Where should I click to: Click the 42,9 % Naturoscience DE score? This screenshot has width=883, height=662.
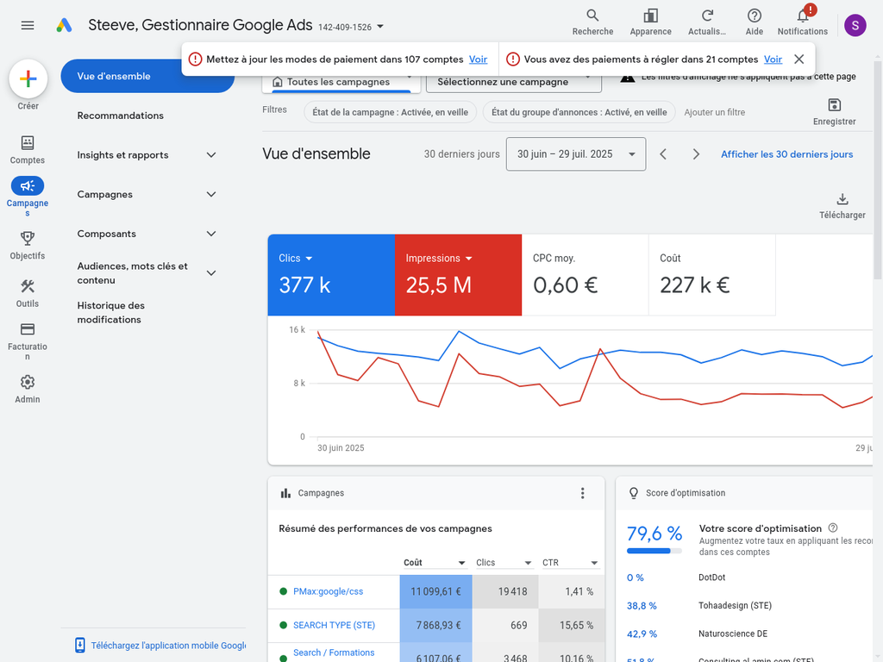pos(642,634)
